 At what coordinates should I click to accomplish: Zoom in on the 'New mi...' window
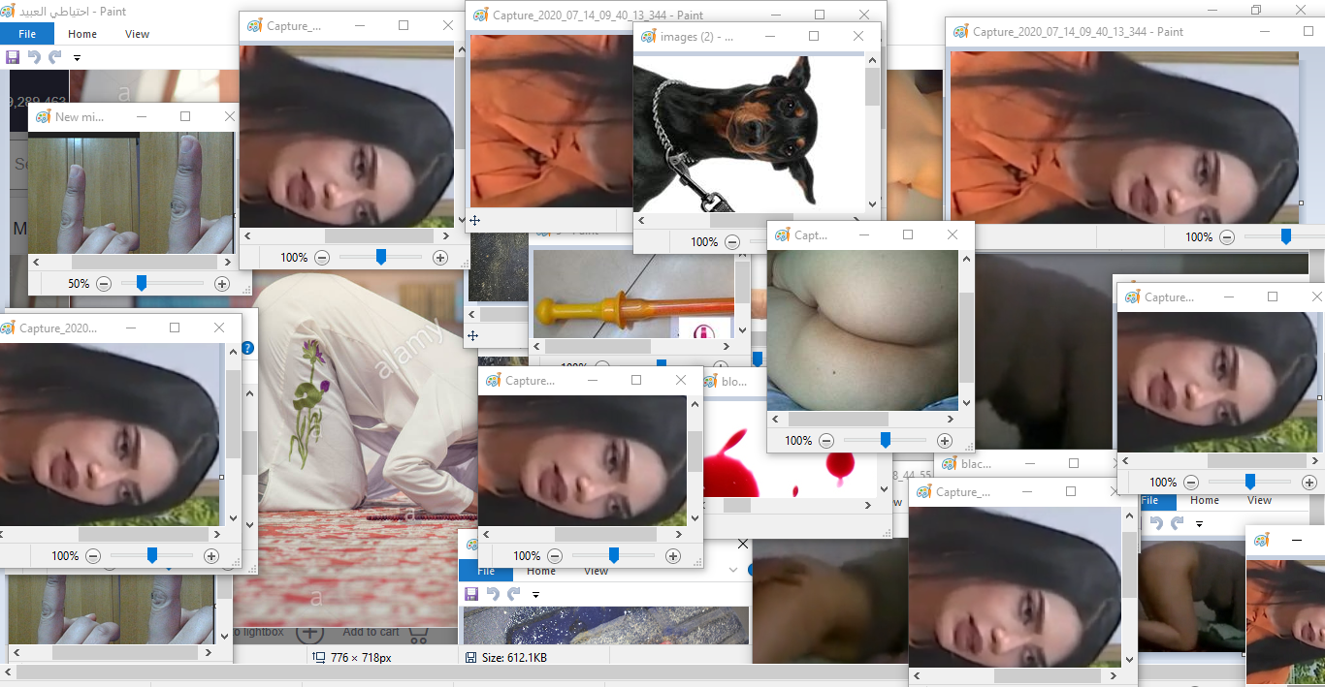222,284
